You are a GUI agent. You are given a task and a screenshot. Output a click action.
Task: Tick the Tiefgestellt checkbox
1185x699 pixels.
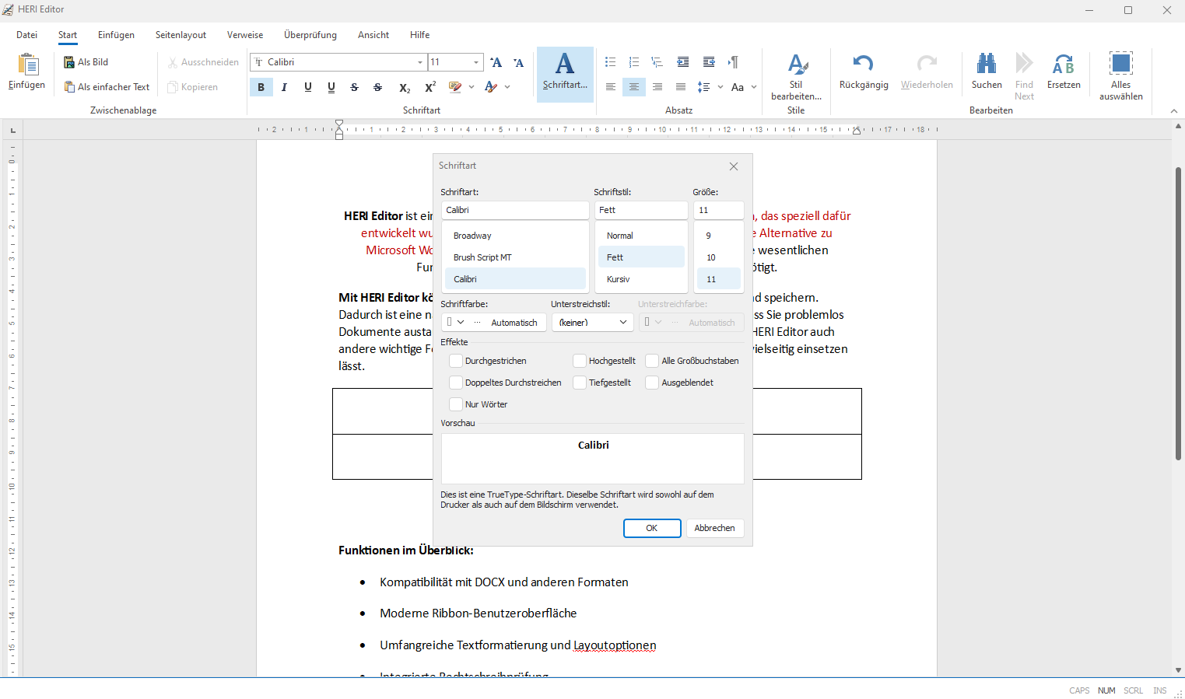pyautogui.click(x=580, y=383)
